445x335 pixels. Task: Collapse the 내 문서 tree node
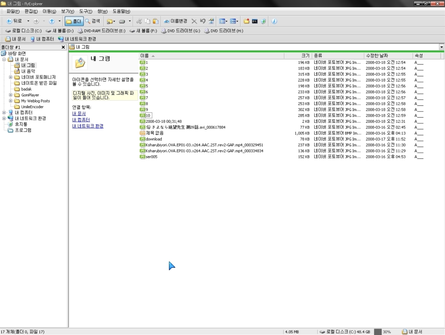4,59
